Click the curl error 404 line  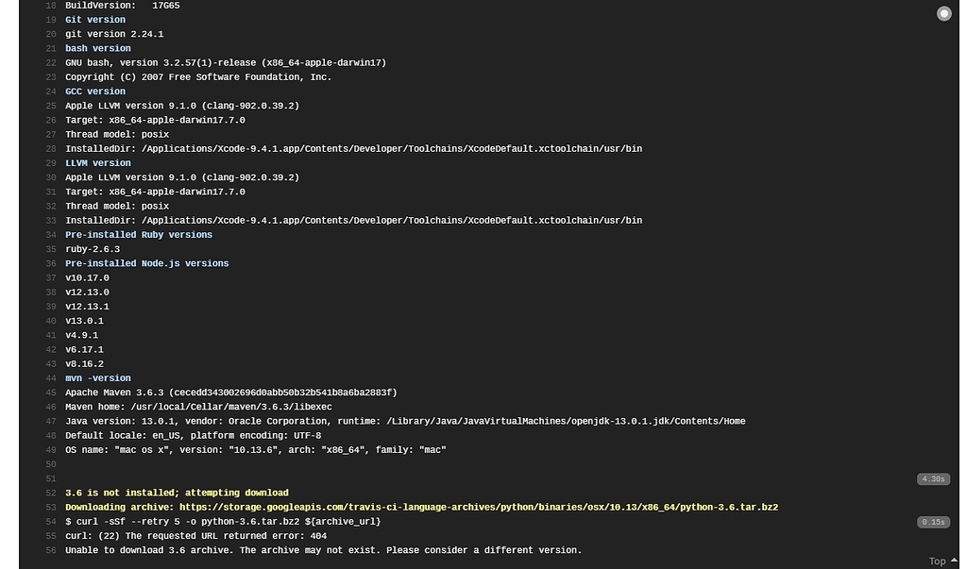point(195,536)
